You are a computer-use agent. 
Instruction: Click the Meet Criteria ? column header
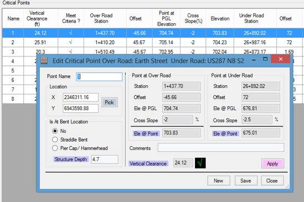tap(71, 19)
